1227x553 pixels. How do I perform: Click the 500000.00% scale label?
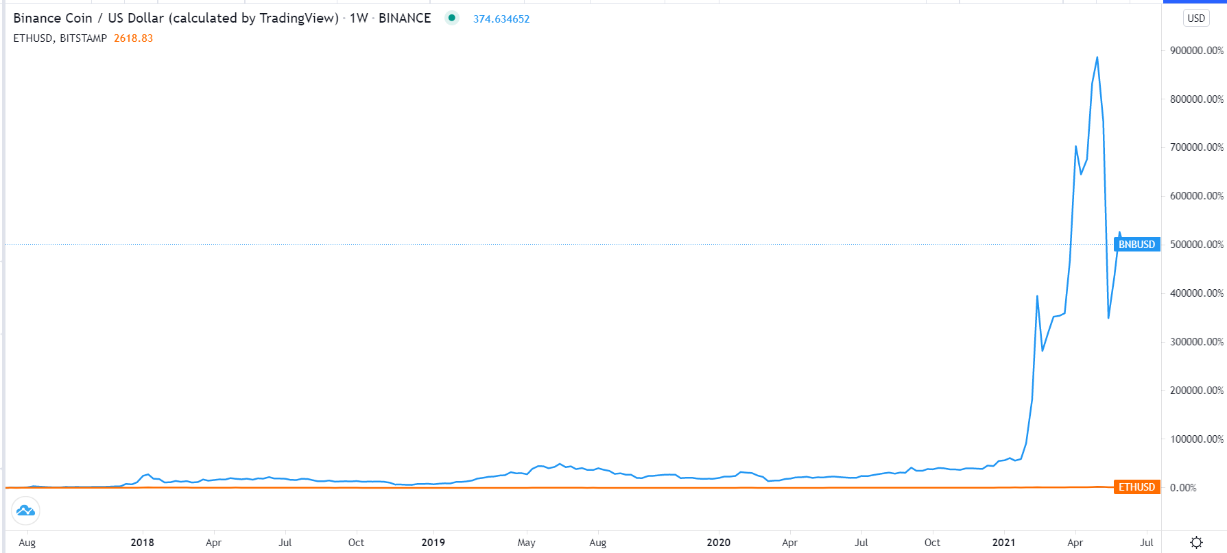[x=1196, y=245]
